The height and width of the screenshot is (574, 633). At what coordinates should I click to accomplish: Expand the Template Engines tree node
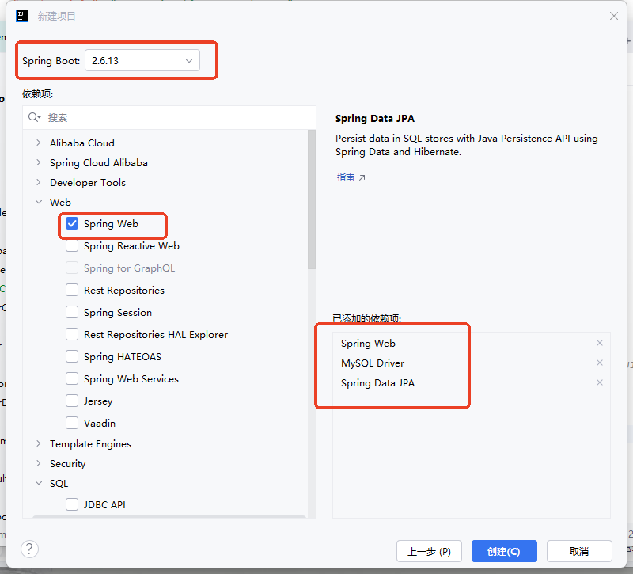(38, 443)
